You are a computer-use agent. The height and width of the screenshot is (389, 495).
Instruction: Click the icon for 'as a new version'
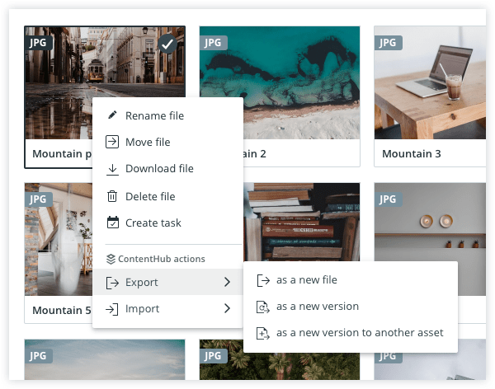[x=262, y=307]
